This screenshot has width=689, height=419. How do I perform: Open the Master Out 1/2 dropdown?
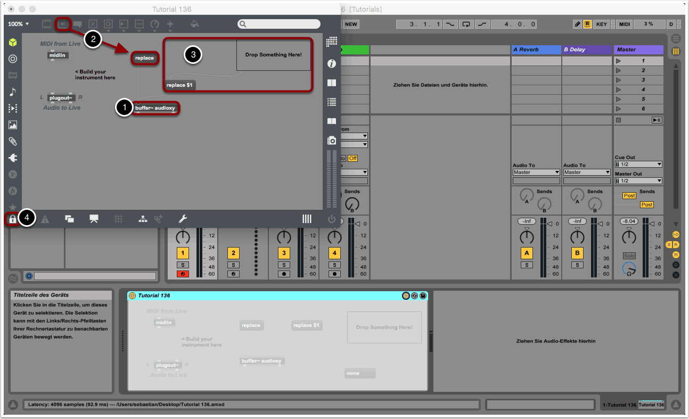[x=638, y=181]
